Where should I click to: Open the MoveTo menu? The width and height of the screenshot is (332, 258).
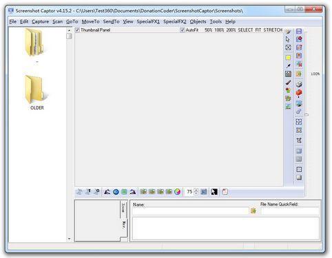(90, 21)
